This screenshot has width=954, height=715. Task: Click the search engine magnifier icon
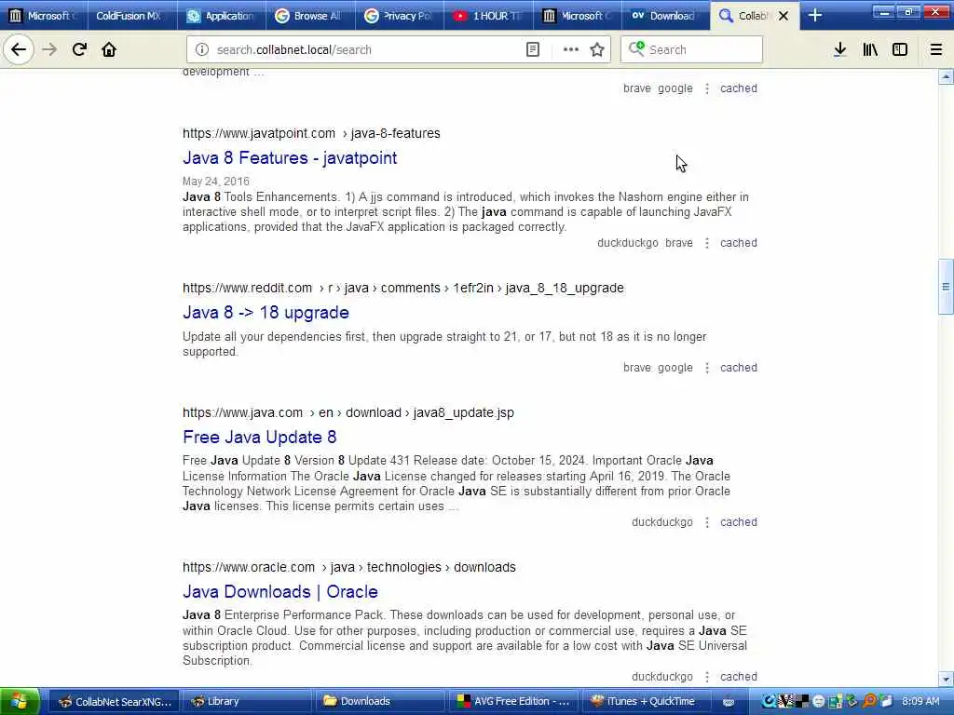click(x=636, y=49)
